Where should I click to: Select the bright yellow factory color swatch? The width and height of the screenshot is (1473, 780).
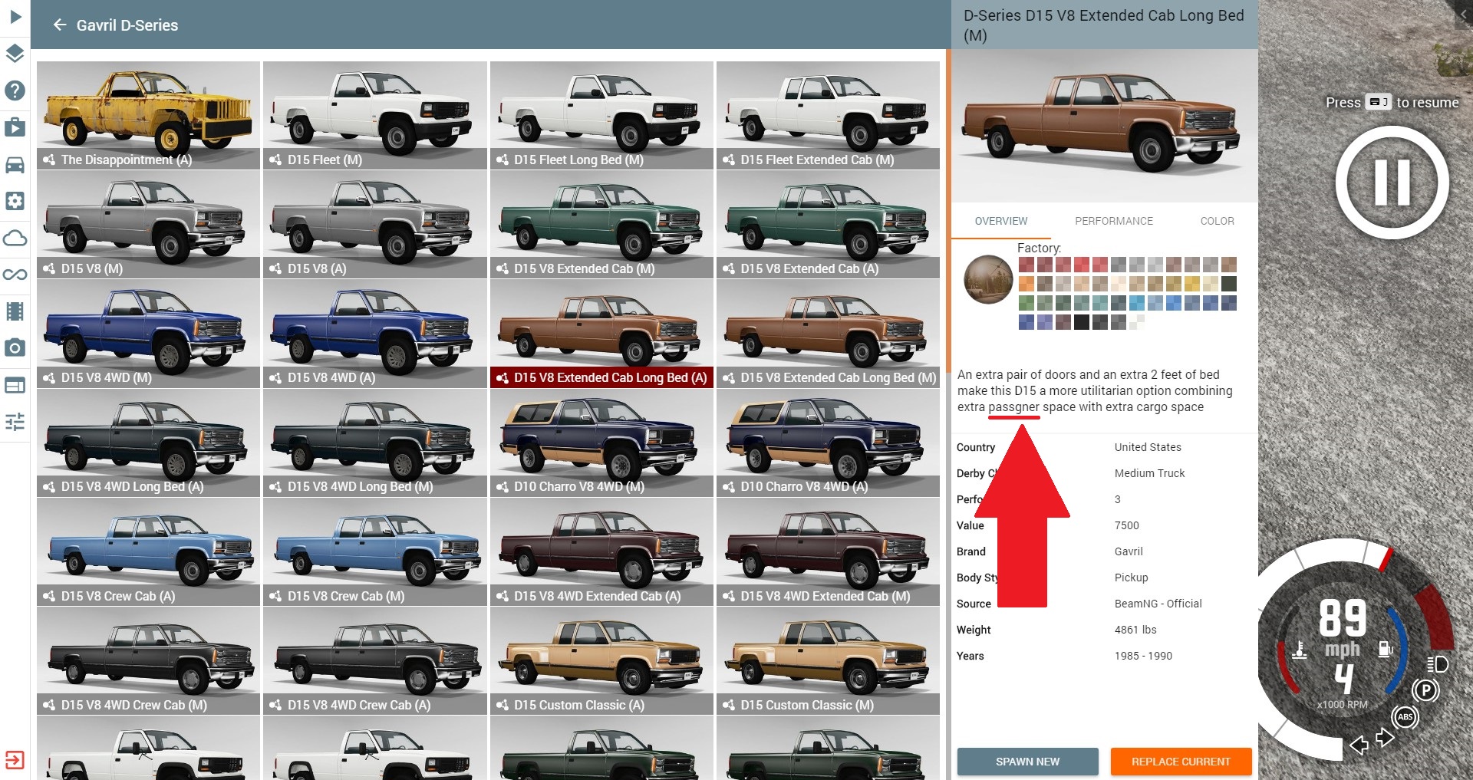pos(1192,284)
